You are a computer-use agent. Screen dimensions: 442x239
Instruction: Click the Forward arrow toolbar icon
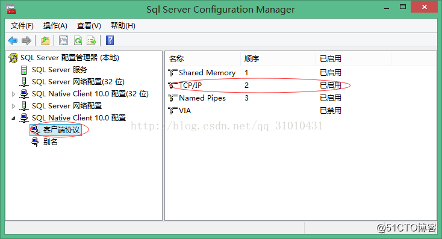tap(26, 40)
